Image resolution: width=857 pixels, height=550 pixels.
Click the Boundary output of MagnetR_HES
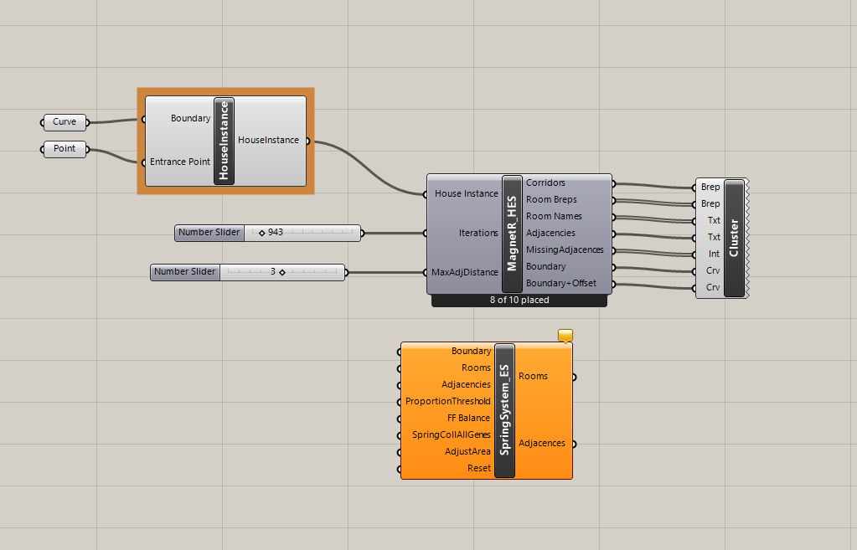click(545, 266)
